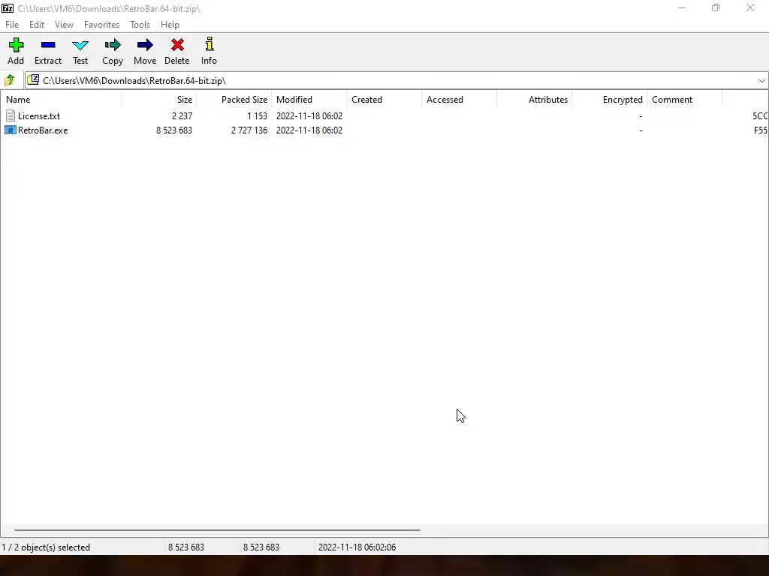This screenshot has width=769, height=576.
Task: Click status bar '1 / 2 object(s) selected'
Action: (x=46, y=547)
